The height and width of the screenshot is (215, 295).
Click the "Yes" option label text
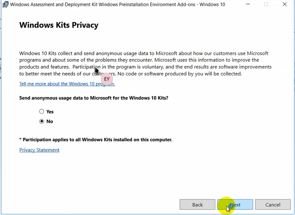coord(50,112)
